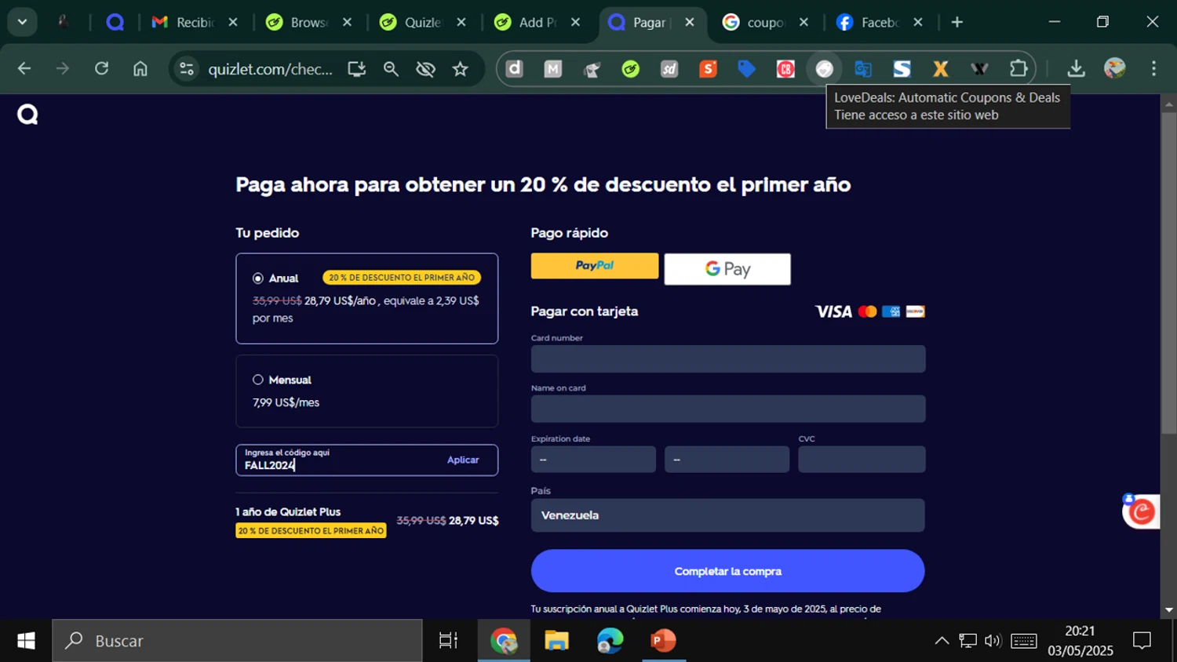Click the quizlet.com address bar
Viewport: 1177px width, 662px height.
270,69
